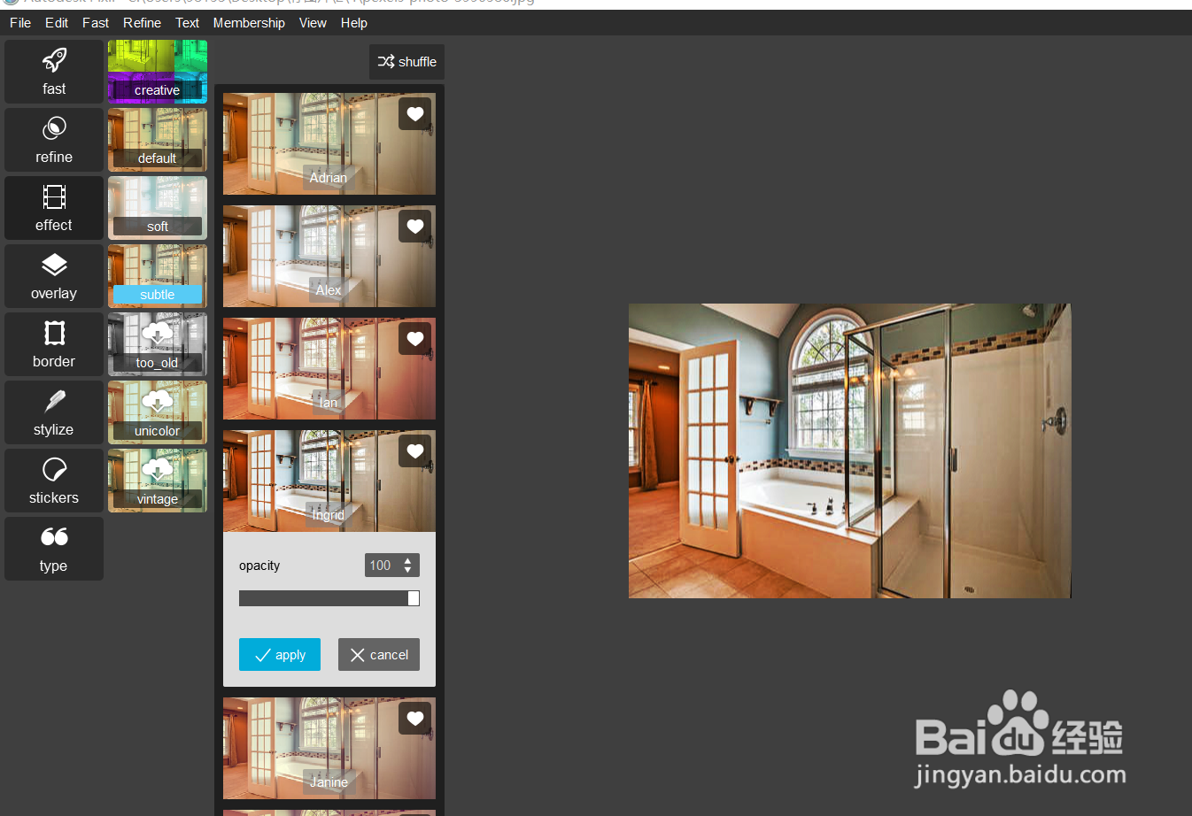Select the effect tool
Screen dimensions: 1192x816
click(x=54, y=208)
